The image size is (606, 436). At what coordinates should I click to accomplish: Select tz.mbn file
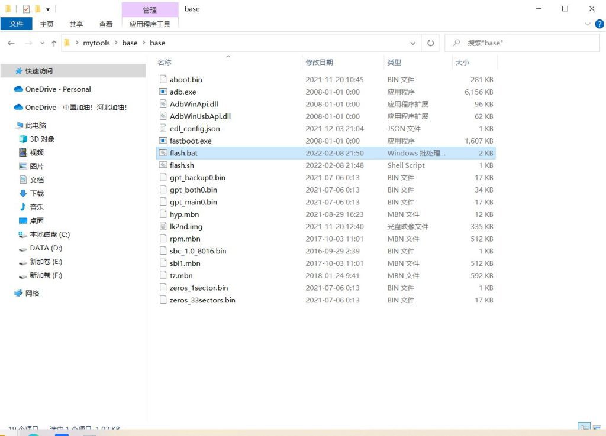(x=181, y=276)
